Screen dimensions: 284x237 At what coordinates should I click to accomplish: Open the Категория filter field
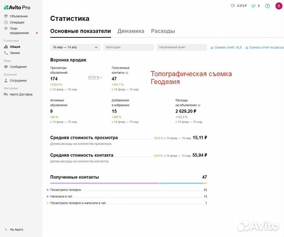coord(129,47)
